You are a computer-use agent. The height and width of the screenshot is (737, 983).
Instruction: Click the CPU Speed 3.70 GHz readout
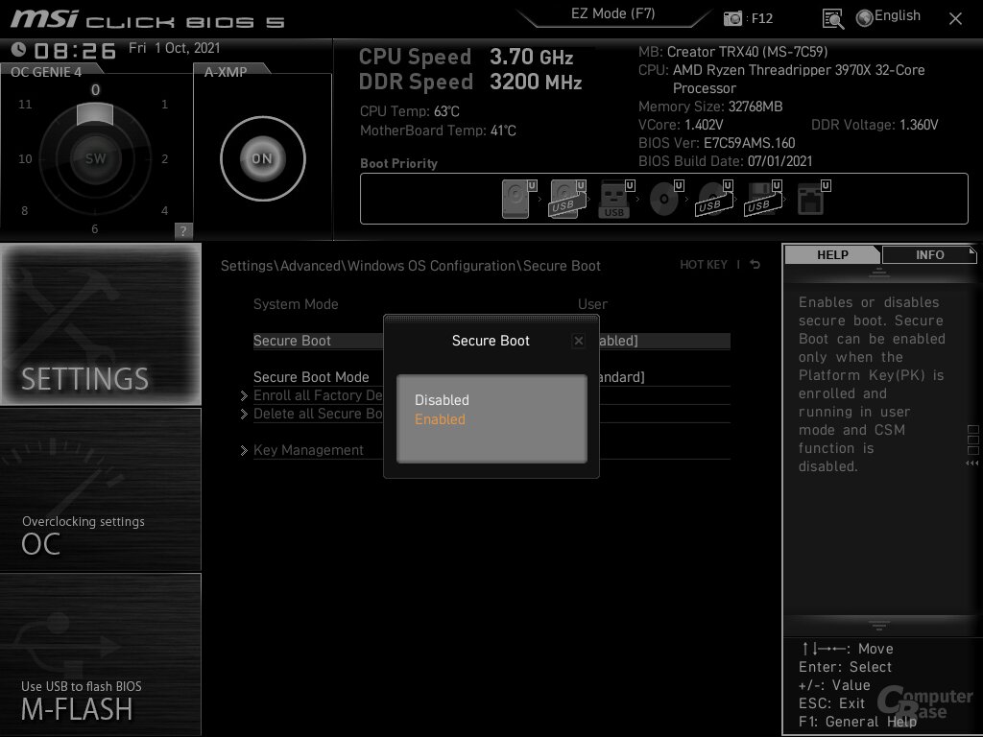(x=466, y=57)
